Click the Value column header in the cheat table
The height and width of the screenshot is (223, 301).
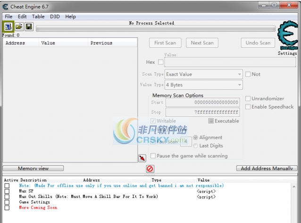coord(203,180)
